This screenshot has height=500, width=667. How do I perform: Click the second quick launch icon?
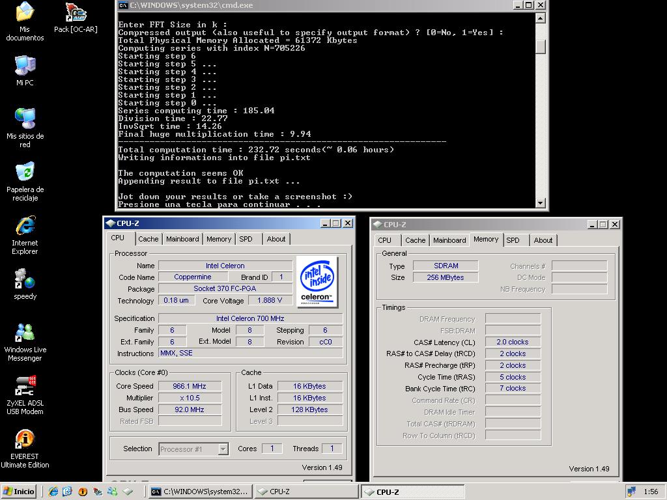68,492
